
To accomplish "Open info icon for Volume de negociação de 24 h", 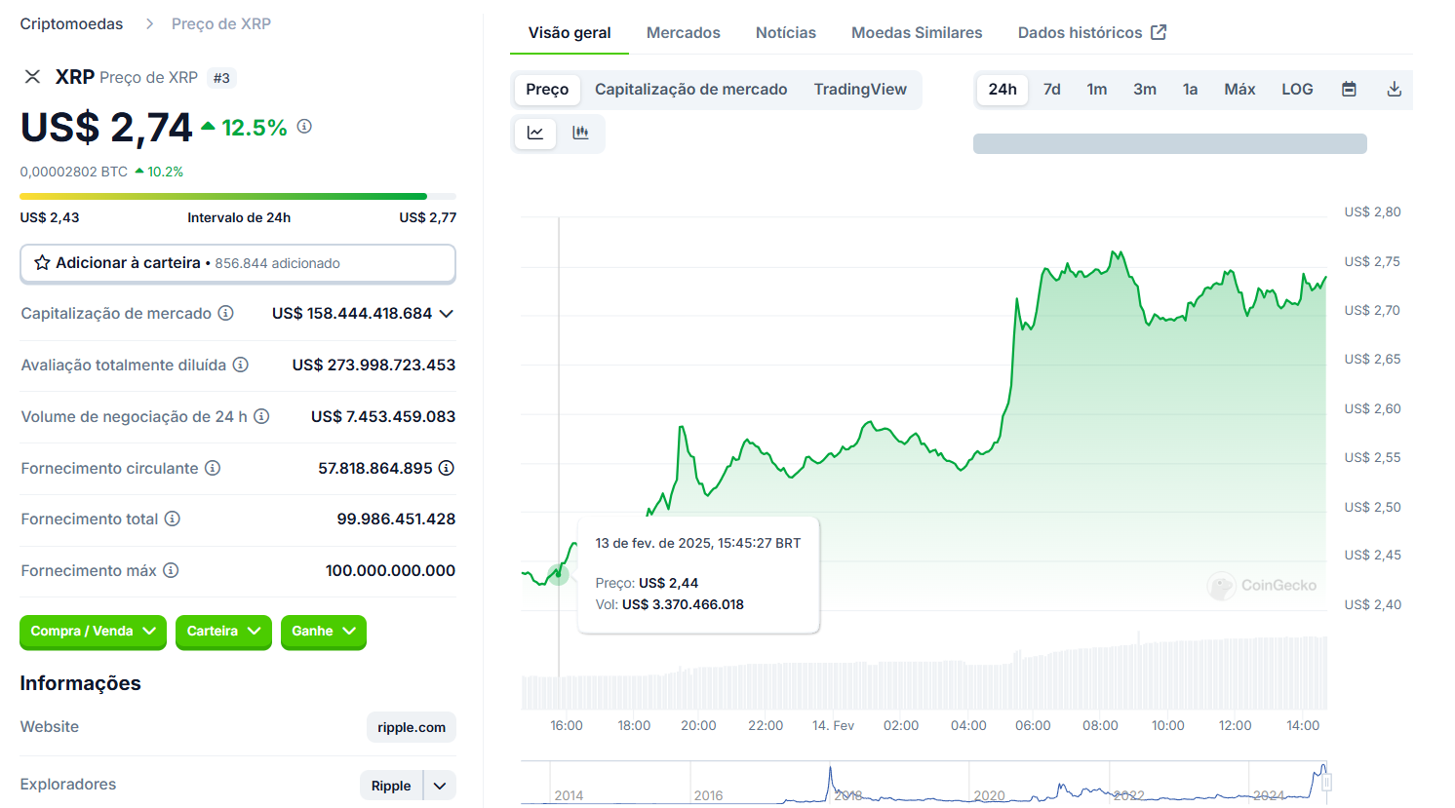I will [x=261, y=416].
